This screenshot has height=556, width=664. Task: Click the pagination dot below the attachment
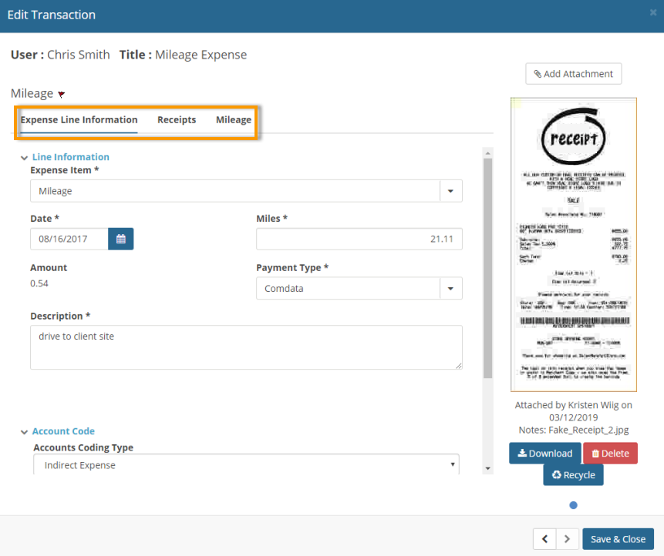point(573,505)
